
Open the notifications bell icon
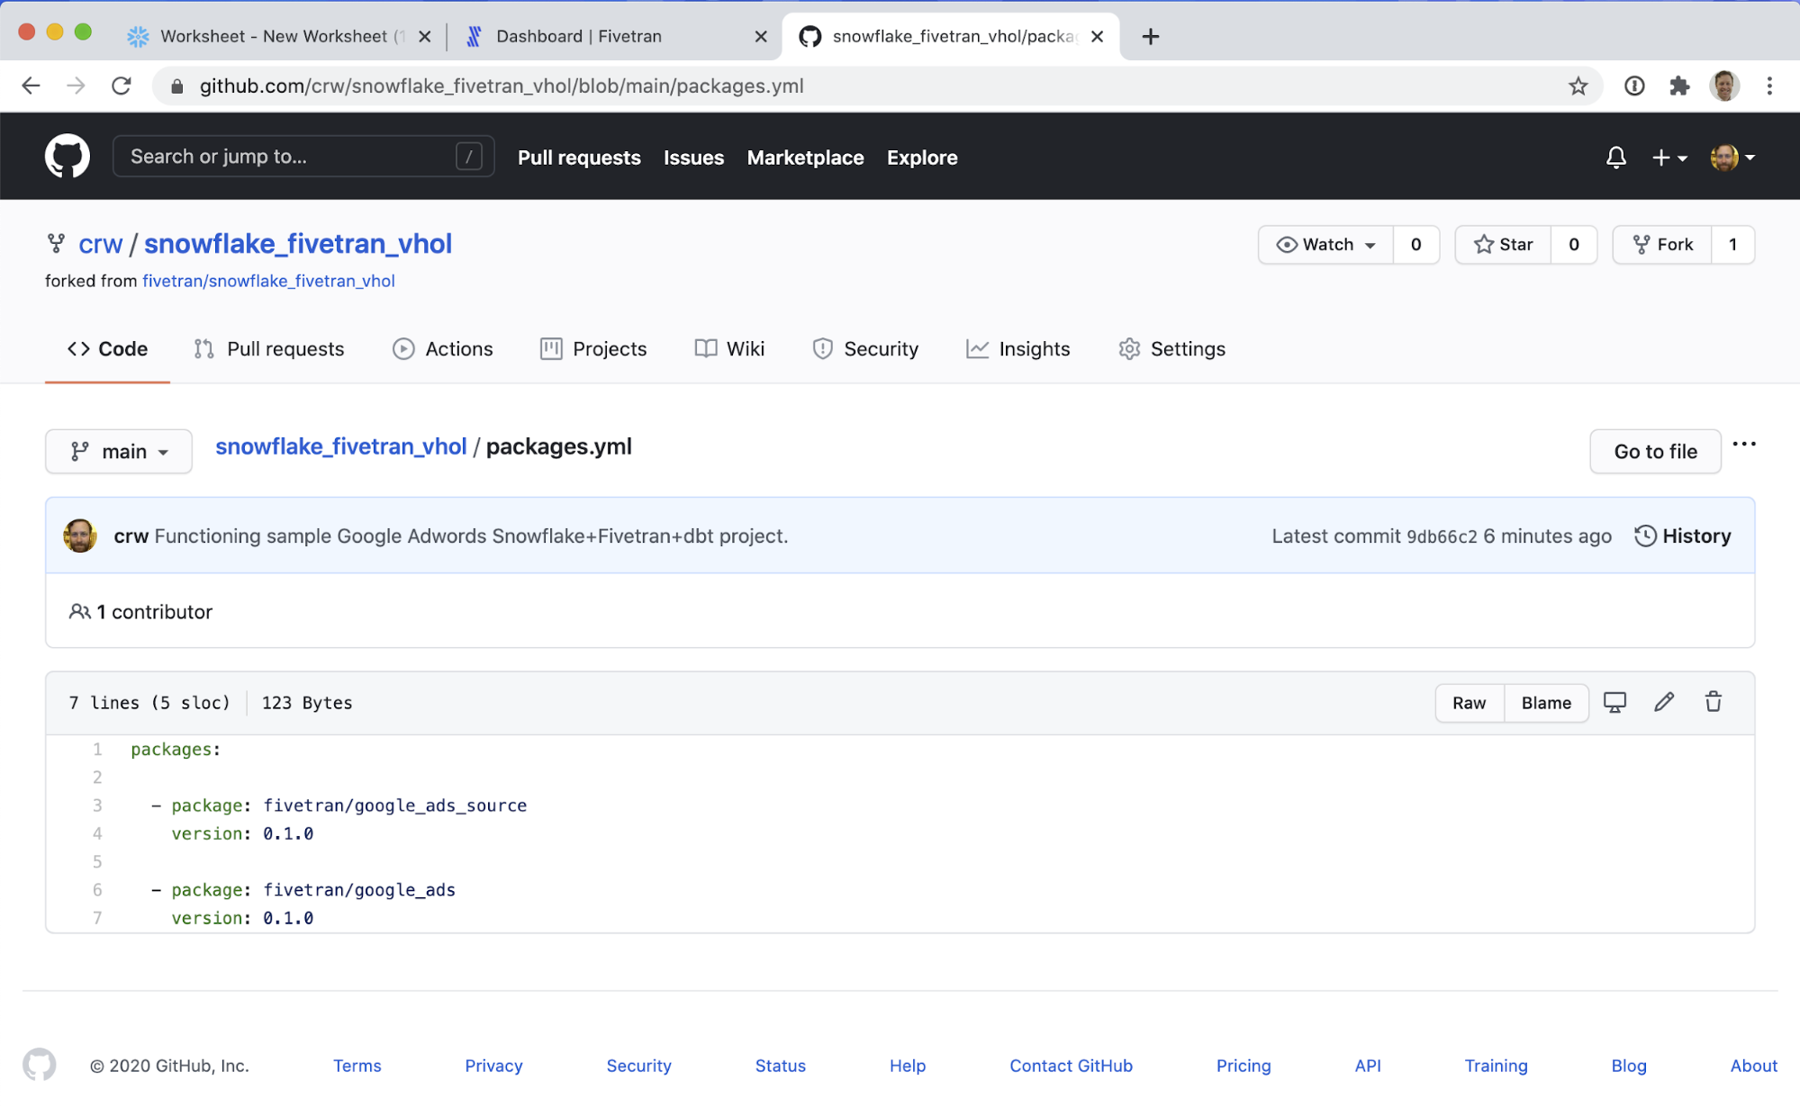[x=1615, y=157]
